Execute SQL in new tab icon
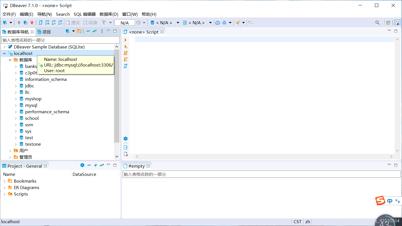402x226 pixels. click(126, 46)
